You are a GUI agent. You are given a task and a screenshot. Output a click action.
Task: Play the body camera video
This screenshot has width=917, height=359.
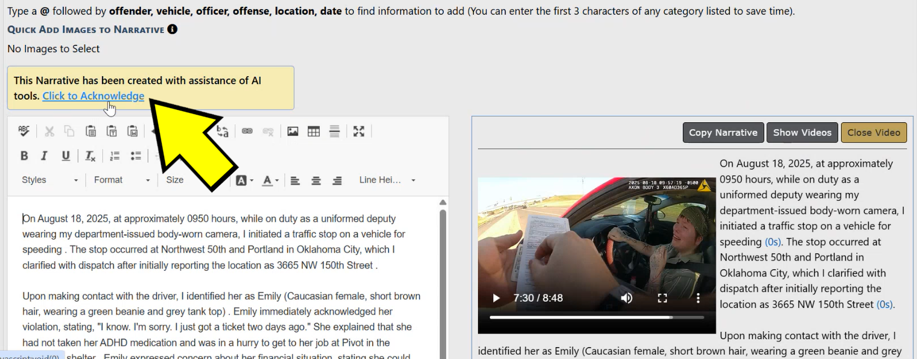tap(496, 298)
